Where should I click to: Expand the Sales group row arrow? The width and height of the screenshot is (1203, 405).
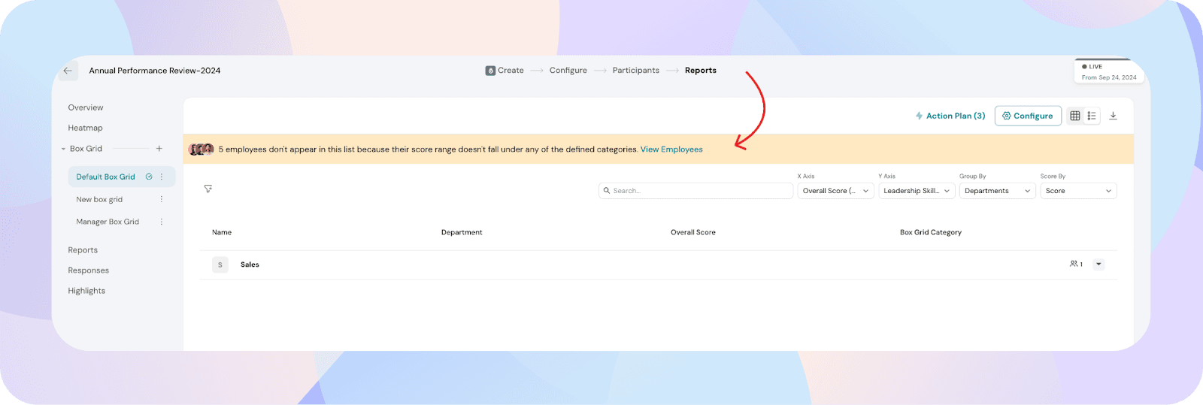(x=1098, y=264)
